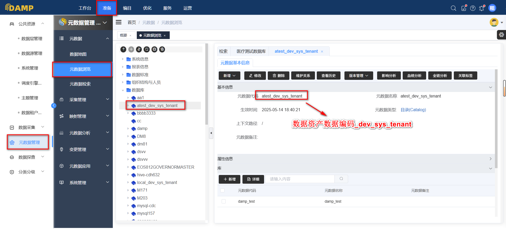Open the user avatar dropdown arrow
The image size is (506, 229).
tap(502, 23)
